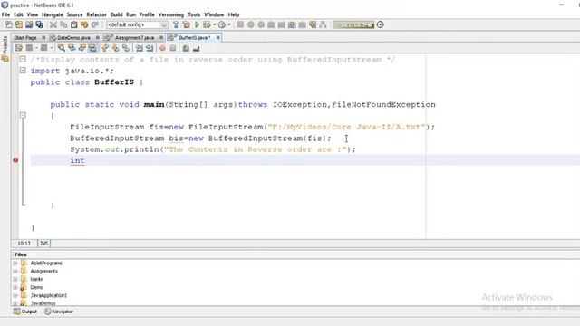580x326 pixels.
Task: Click the Comment icon in editor toolbar
Action: click(x=186, y=48)
